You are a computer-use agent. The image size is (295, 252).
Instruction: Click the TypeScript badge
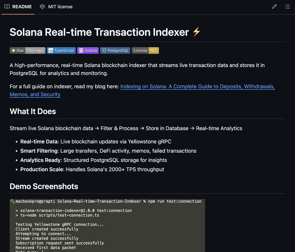pyautogui.click(x=61, y=50)
